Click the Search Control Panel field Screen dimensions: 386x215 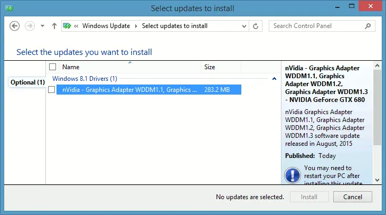pos(322,26)
